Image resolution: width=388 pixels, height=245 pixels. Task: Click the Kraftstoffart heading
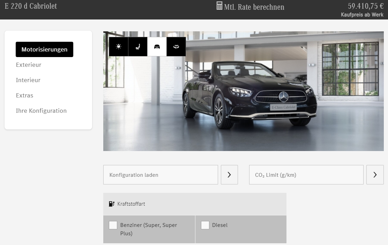[x=131, y=204]
